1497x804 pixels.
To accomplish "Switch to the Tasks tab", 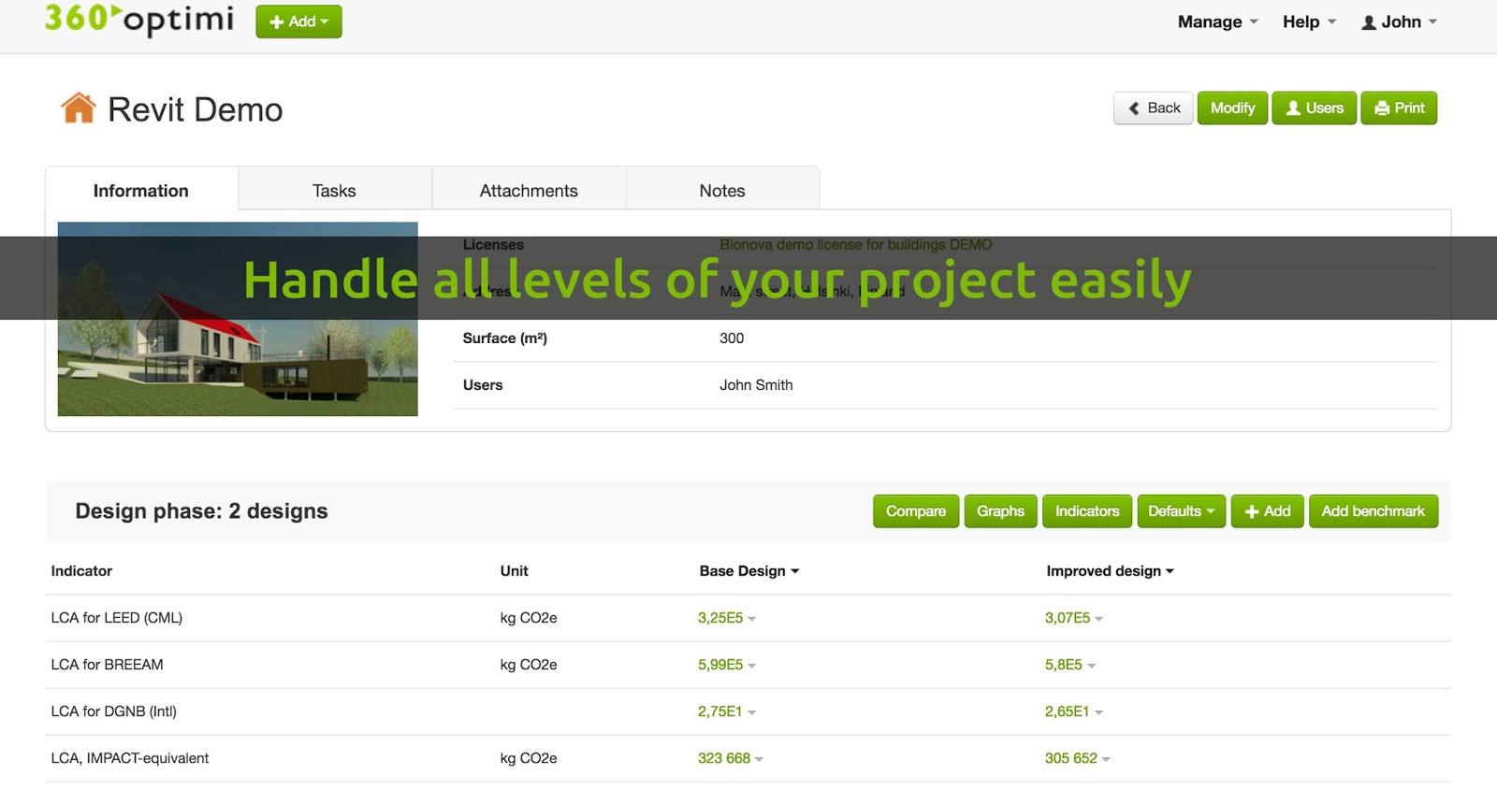I will [334, 190].
